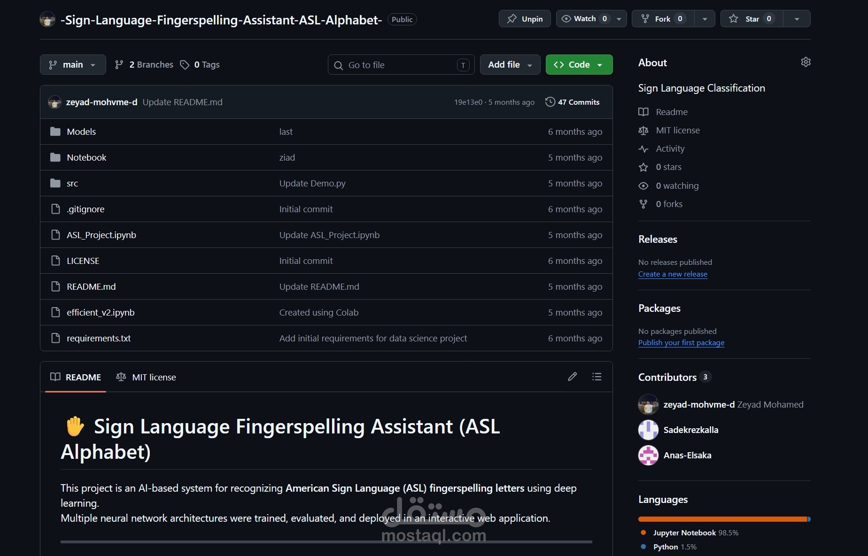The width and height of the screenshot is (868, 556).
Task: Open the main branch selector
Action: pos(73,65)
